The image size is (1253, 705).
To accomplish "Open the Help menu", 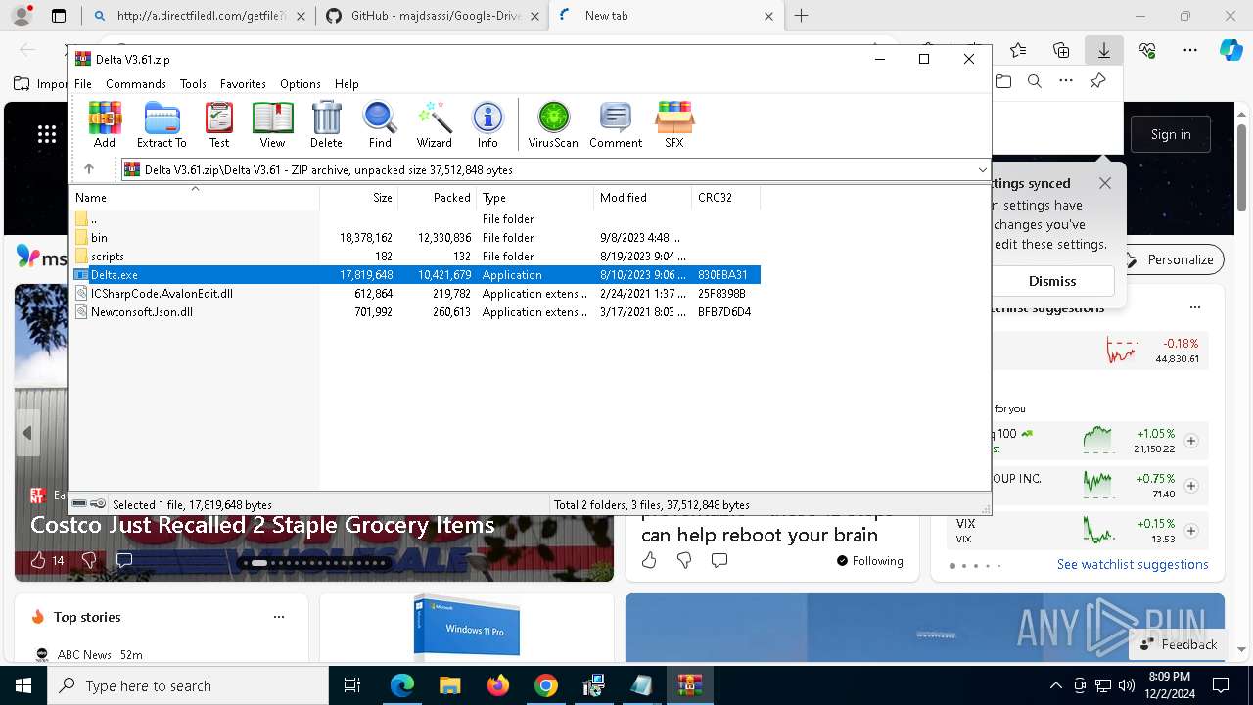I will pyautogui.click(x=347, y=84).
